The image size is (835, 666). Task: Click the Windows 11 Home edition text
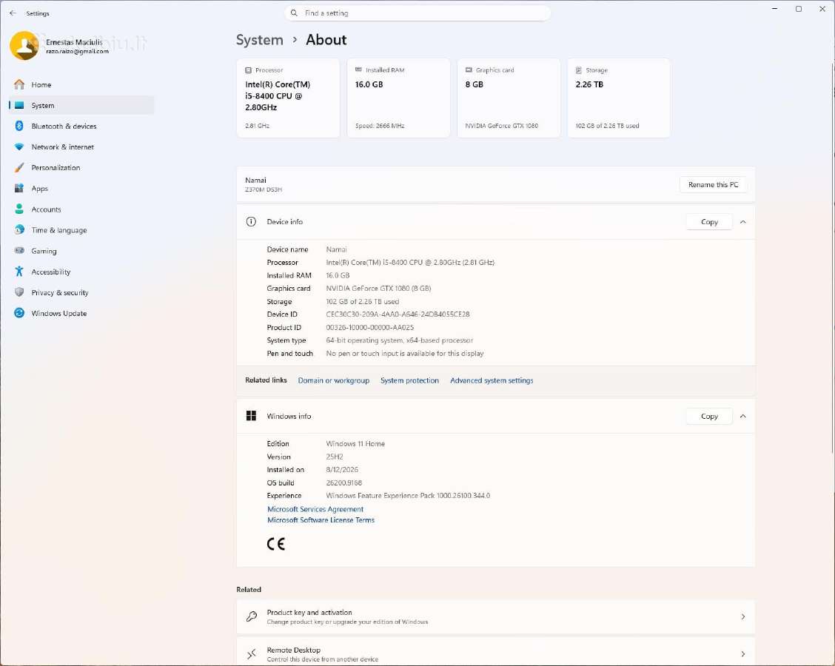point(355,443)
